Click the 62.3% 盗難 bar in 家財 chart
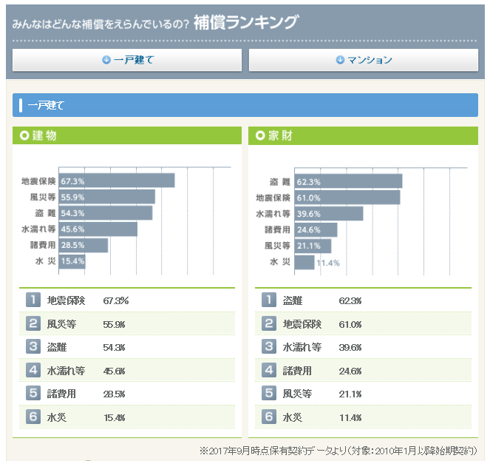Screen dimensions: 490x461 pos(348,181)
